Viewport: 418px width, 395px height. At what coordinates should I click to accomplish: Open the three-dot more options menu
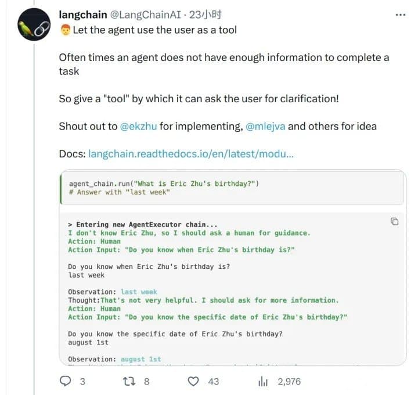400,15
